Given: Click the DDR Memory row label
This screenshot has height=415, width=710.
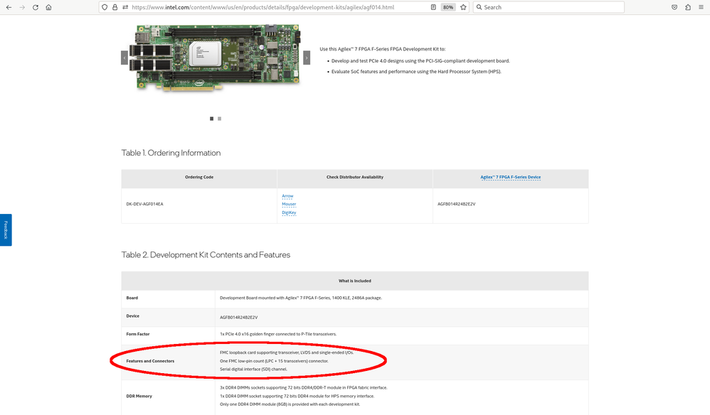Looking at the screenshot, I should (139, 396).
